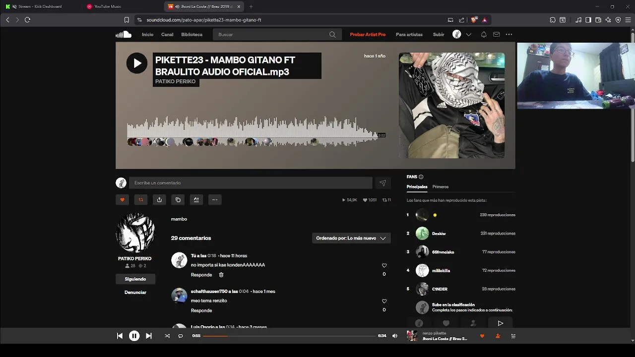
Task: Toggle the browser sidebar panel
Action: point(588,20)
